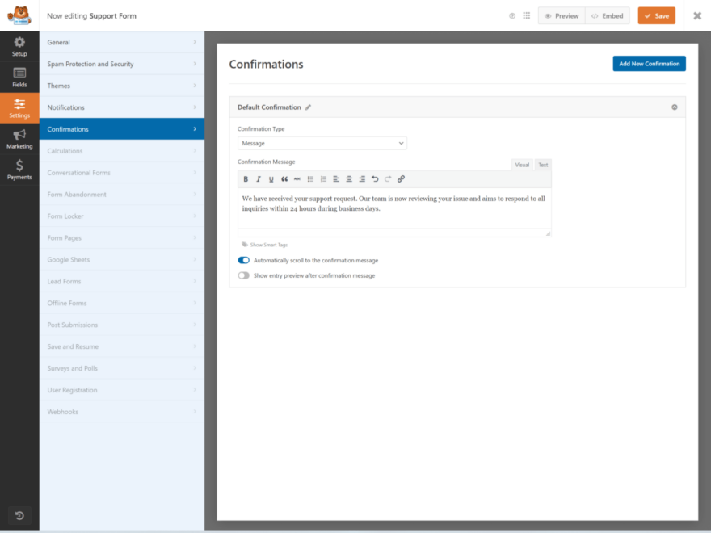Image resolution: width=711 pixels, height=533 pixels.
Task: Click Add New Confirmation
Action: 649,64
